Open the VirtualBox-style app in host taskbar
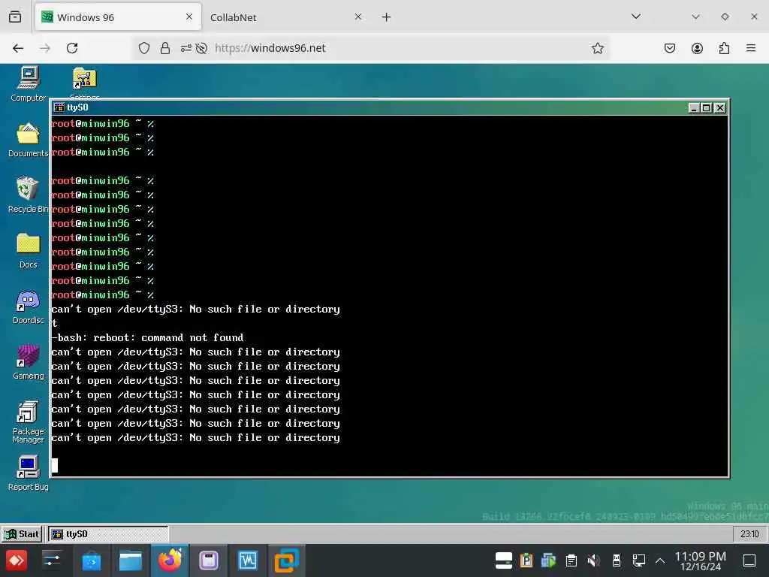Viewport: 769px width, 577px height. point(286,560)
